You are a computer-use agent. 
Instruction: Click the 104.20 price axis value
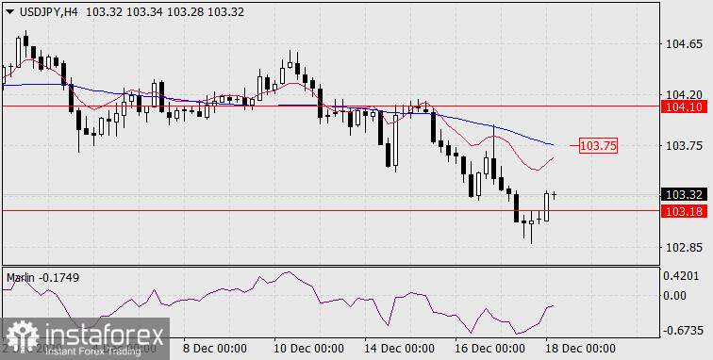tap(684, 94)
